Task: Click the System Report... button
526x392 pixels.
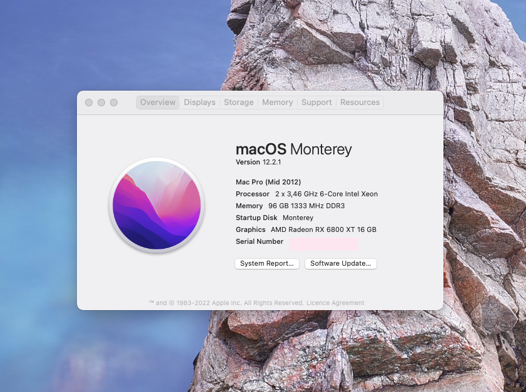Action: (x=267, y=264)
